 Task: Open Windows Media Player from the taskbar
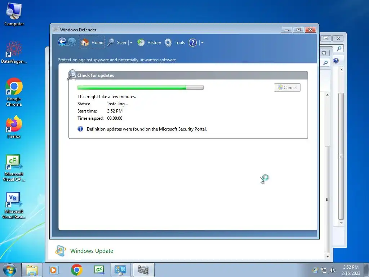coord(54,270)
